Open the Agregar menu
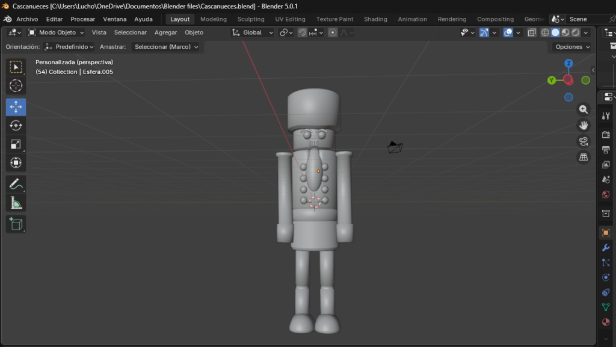Screen dimensions: 616x347 click(x=165, y=32)
